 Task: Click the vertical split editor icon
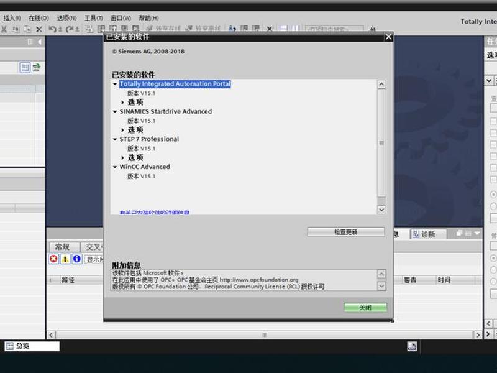pos(296,29)
